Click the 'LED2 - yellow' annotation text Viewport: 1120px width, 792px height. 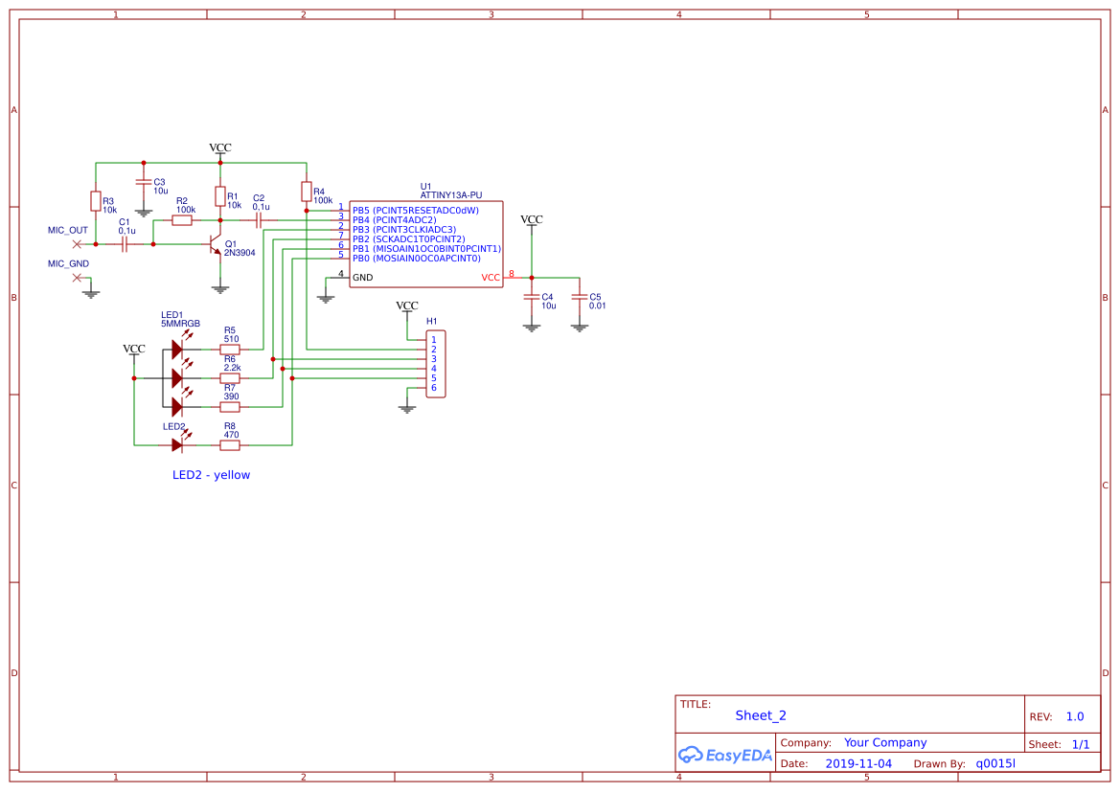click(212, 475)
